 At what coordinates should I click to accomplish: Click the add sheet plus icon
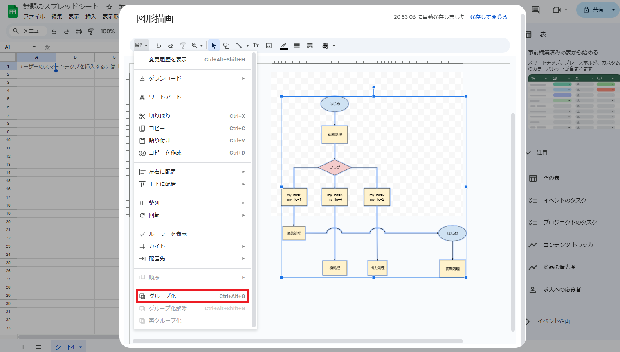click(x=23, y=347)
